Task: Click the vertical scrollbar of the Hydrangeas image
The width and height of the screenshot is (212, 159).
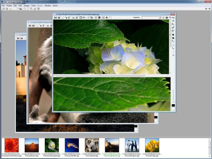Action: coord(170,47)
